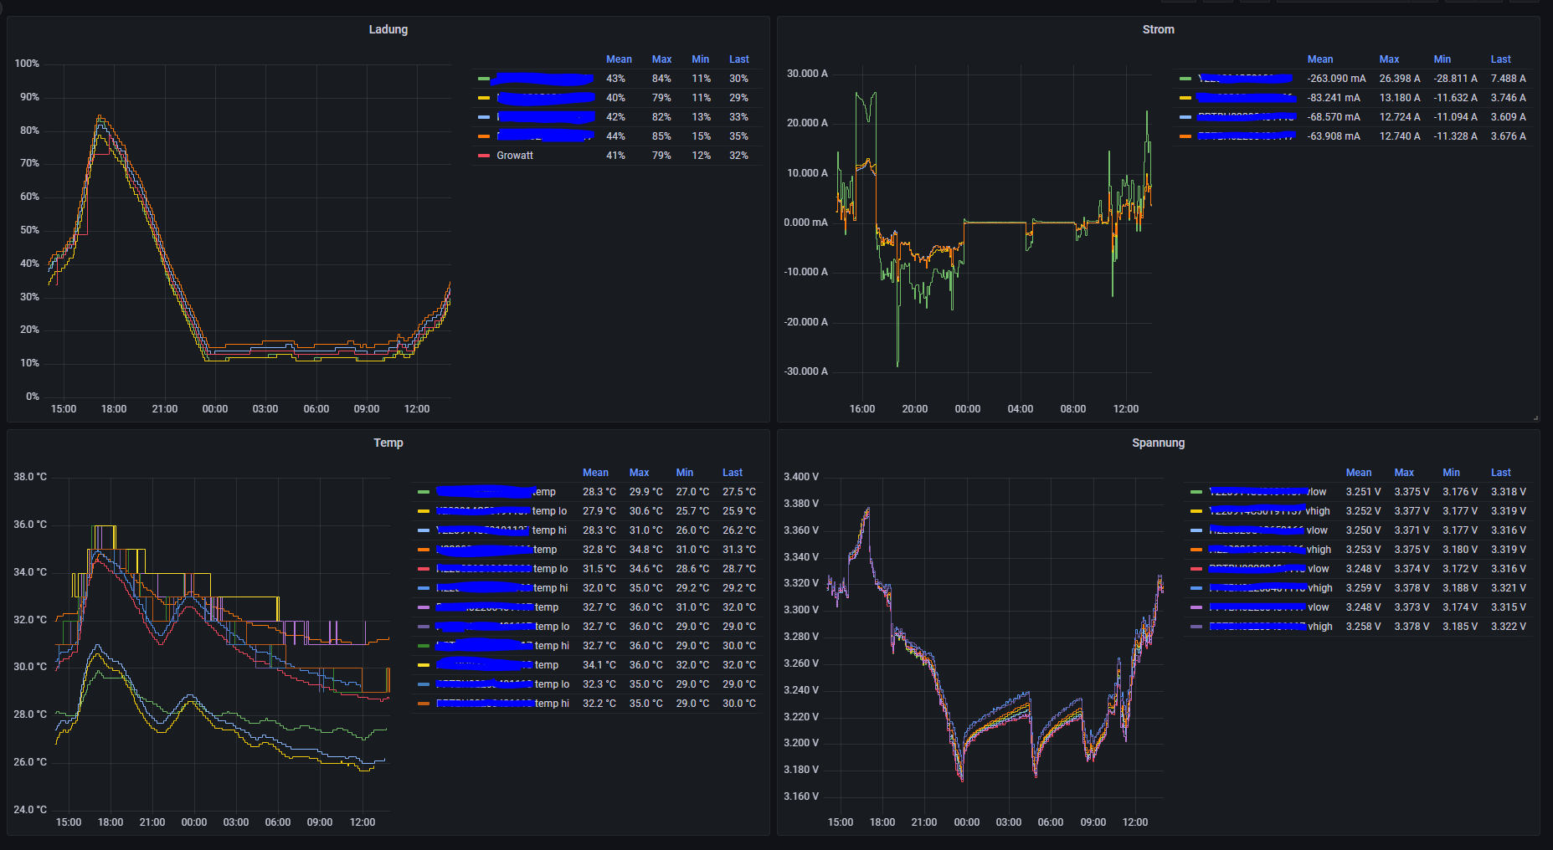Screen dimensions: 1553x850
Task: Open yellow color swatch for Ladung 40% mean series
Action: tap(483, 98)
